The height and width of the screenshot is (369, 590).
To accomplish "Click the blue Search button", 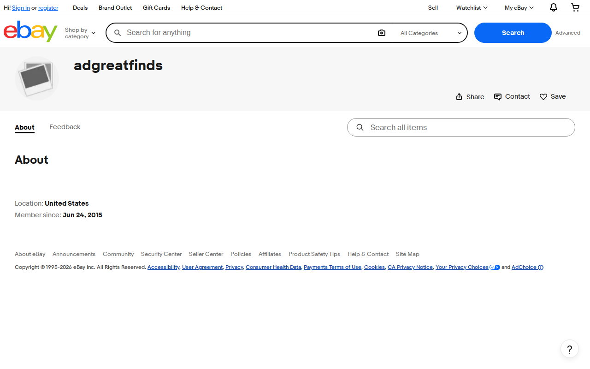I will click(513, 33).
